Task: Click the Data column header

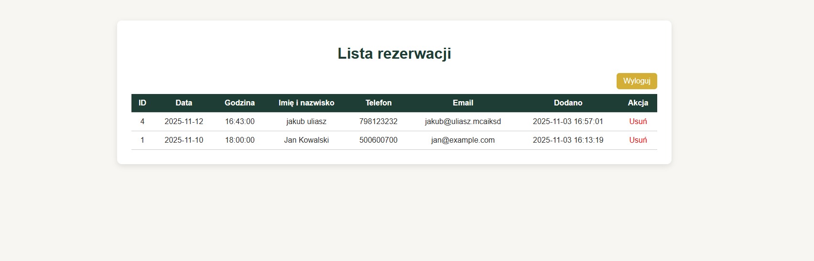Action: tap(184, 103)
